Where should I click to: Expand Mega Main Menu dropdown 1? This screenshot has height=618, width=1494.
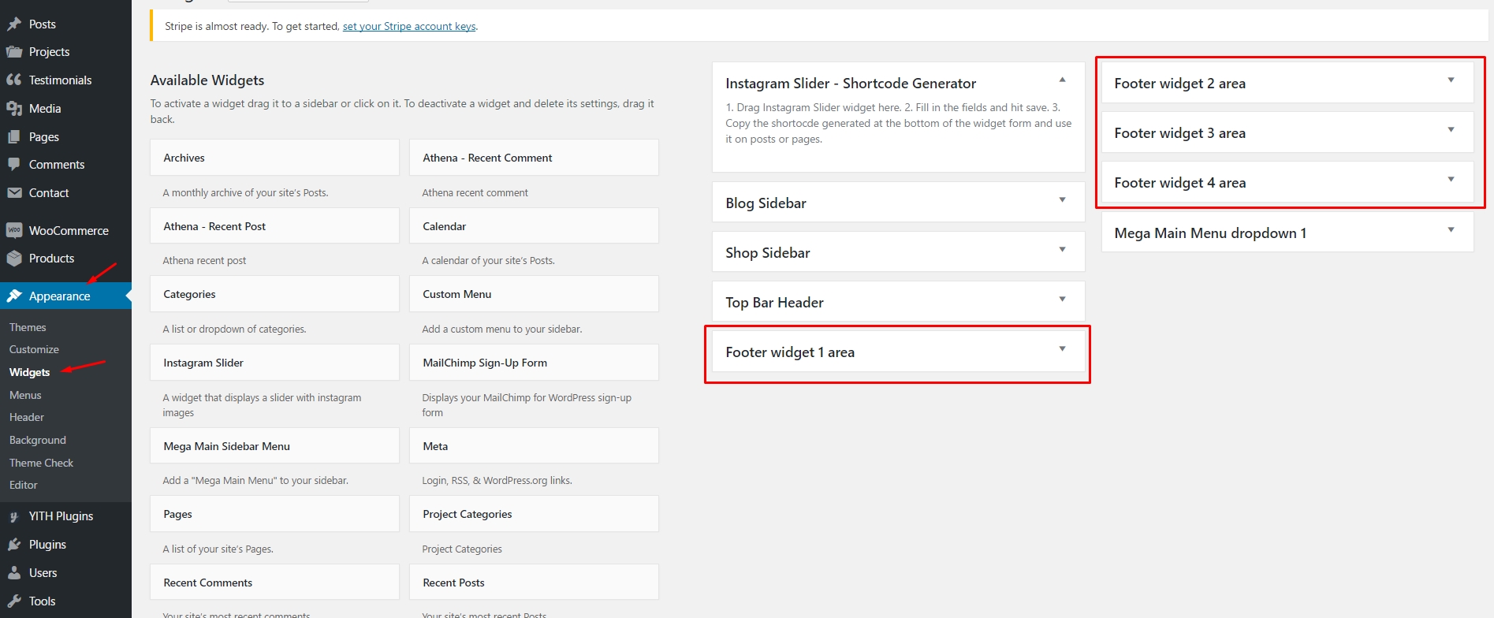[1451, 230]
